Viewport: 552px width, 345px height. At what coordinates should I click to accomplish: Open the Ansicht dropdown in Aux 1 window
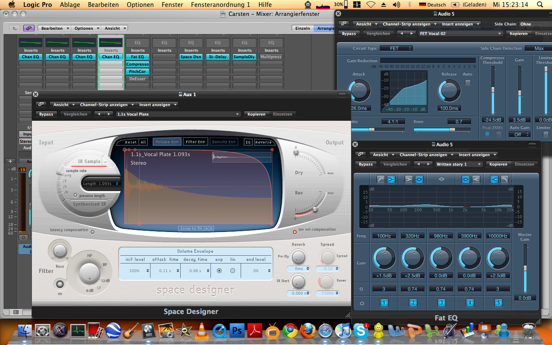(x=63, y=104)
